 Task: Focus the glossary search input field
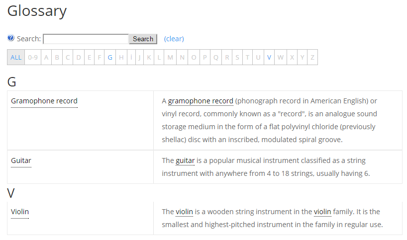tap(86, 39)
